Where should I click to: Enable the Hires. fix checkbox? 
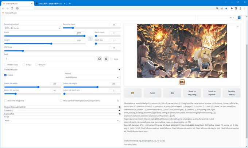click(36, 65)
